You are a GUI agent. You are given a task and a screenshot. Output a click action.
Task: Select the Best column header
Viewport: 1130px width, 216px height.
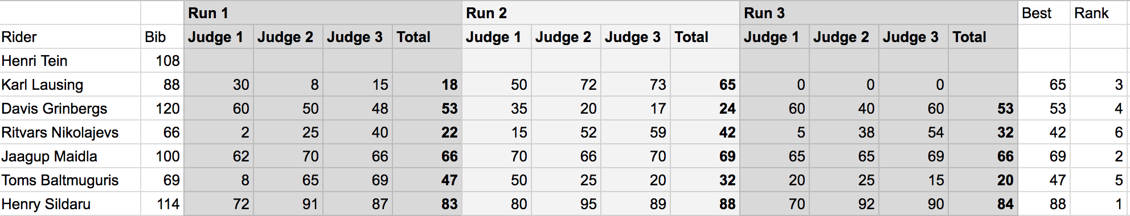[x=1044, y=13]
